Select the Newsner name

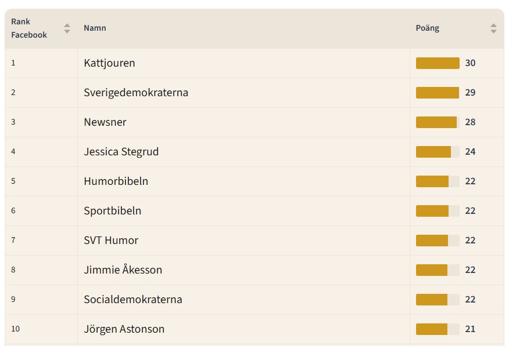(x=105, y=122)
